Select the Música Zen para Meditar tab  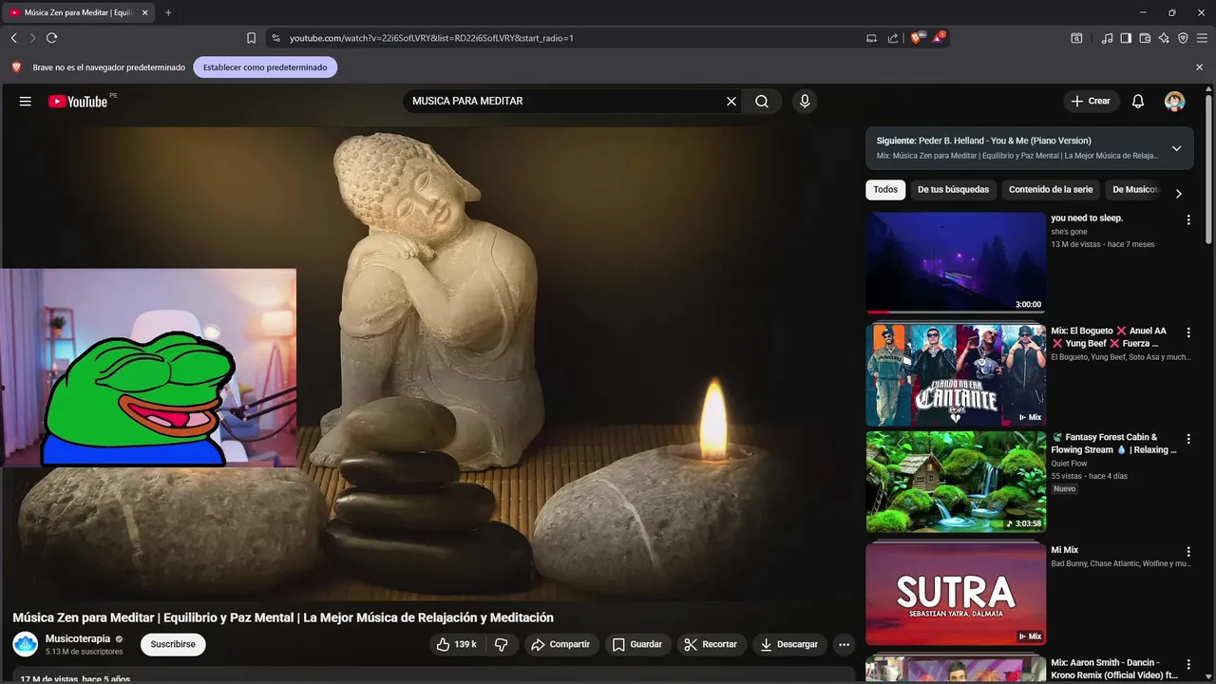pos(79,12)
